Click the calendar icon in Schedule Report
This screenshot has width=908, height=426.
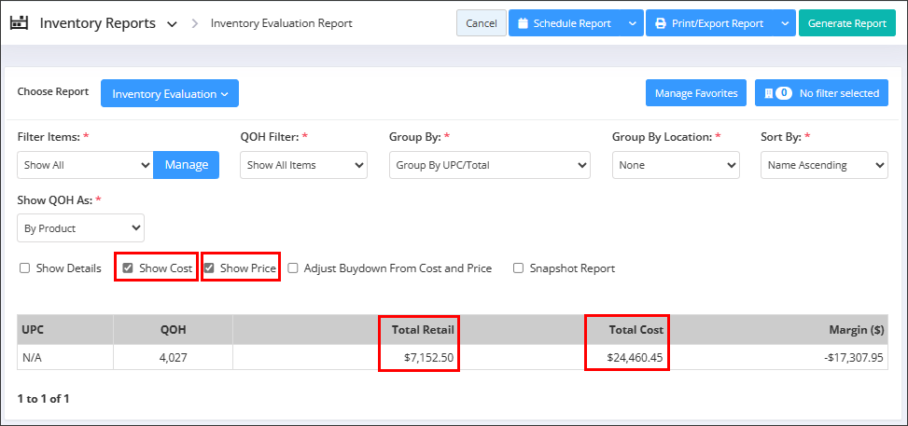pyautogui.click(x=523, y=23)
